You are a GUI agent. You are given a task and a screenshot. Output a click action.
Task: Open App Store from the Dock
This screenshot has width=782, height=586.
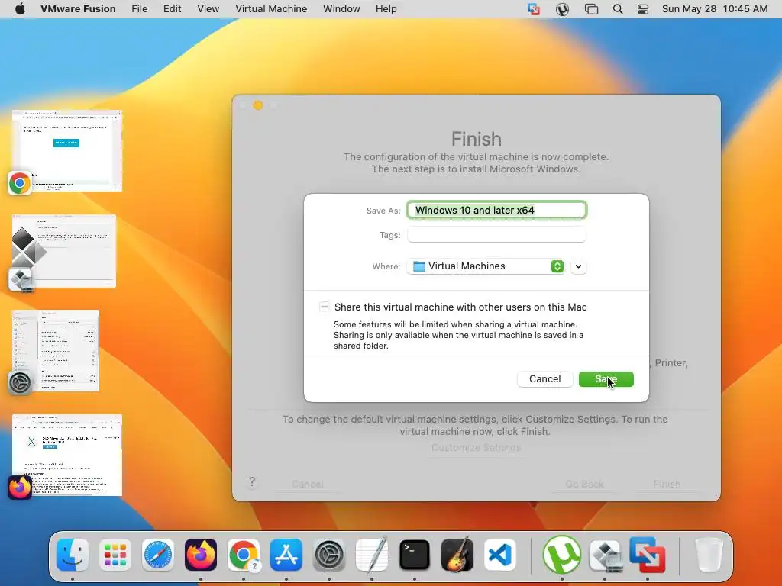coord(286,555)
